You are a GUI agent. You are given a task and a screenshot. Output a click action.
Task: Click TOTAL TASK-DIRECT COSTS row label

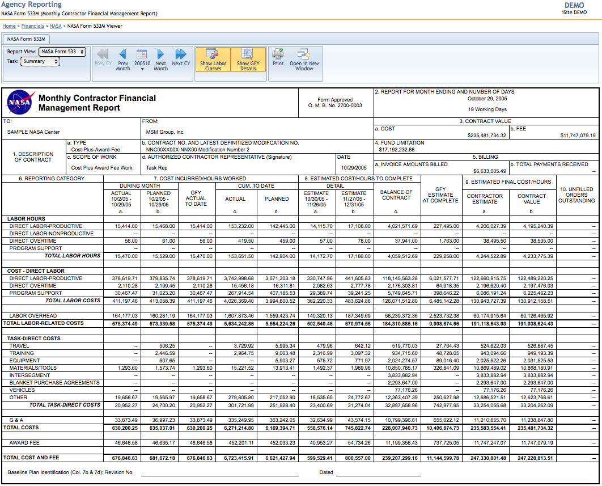pyautogui.click(x=65, y=404)
